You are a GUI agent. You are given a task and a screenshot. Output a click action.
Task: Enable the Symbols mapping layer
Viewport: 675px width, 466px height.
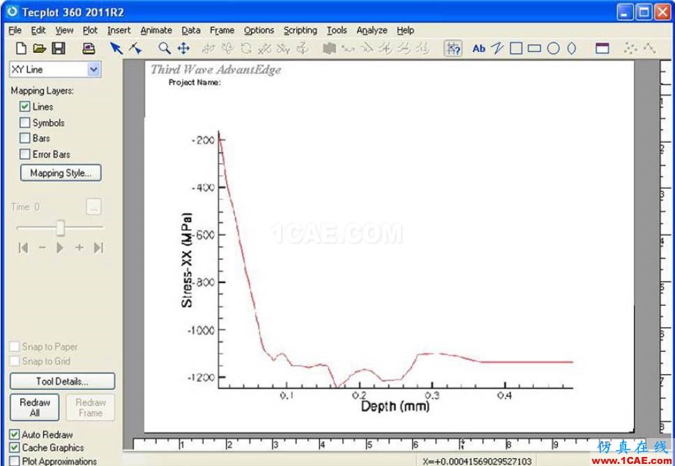(25, 123)
